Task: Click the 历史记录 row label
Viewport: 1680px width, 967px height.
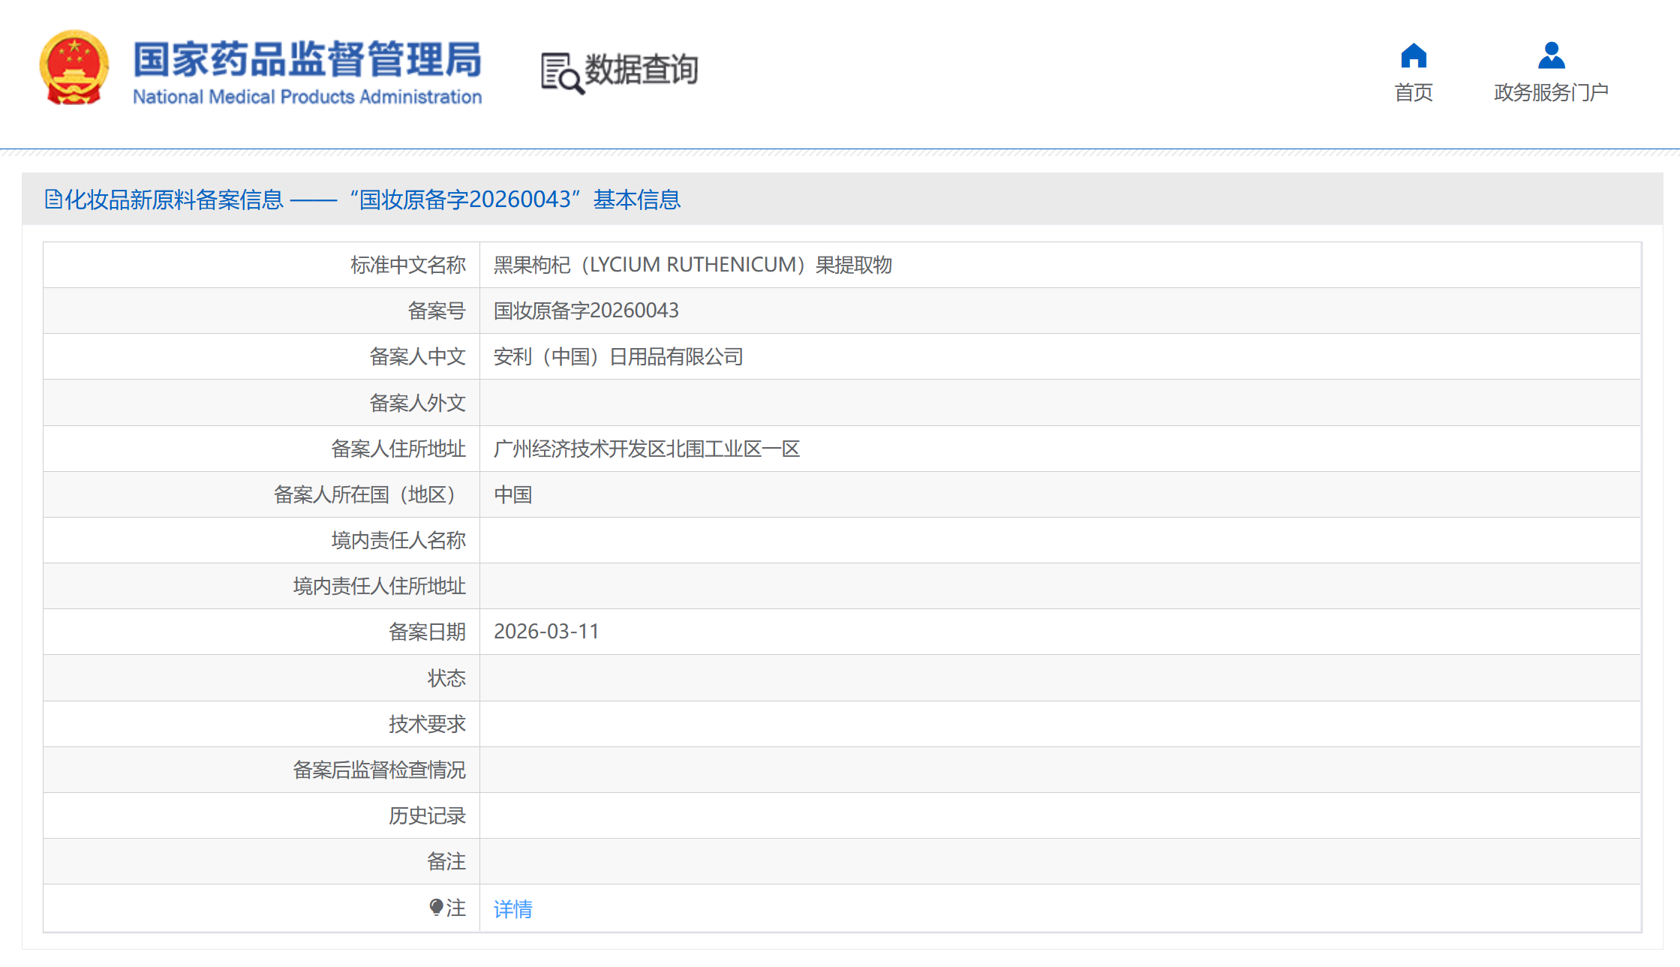Action: point(426,815)
